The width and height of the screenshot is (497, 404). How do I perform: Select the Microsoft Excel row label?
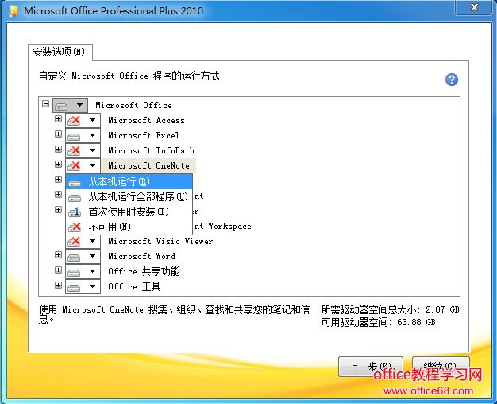click(x=144, y=136)
